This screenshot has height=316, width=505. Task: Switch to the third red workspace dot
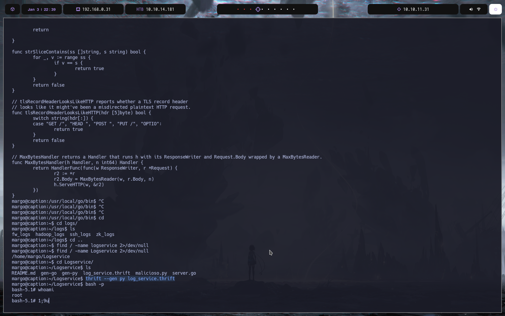251,9
